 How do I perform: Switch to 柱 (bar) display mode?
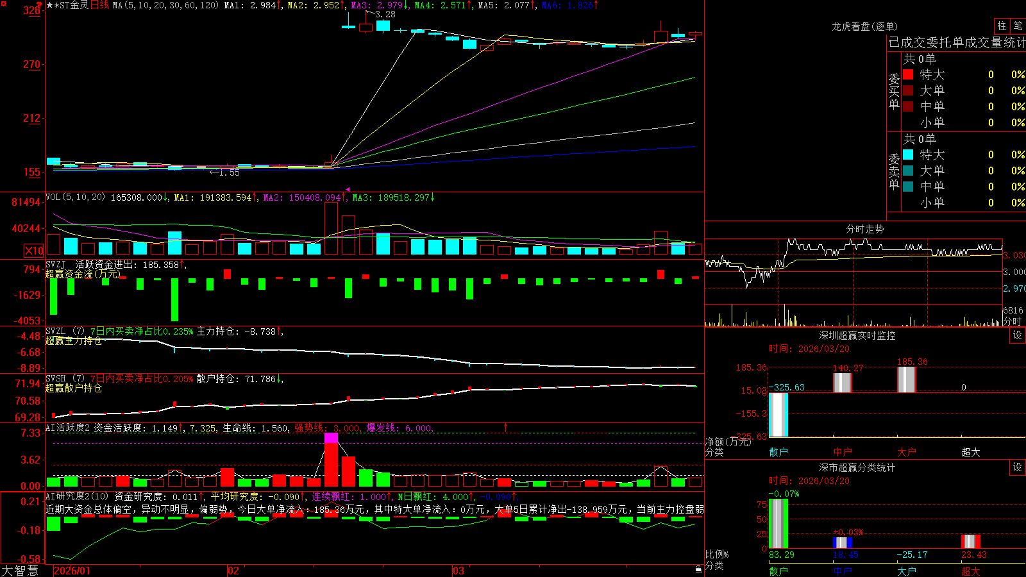[x=1002, y=26]
